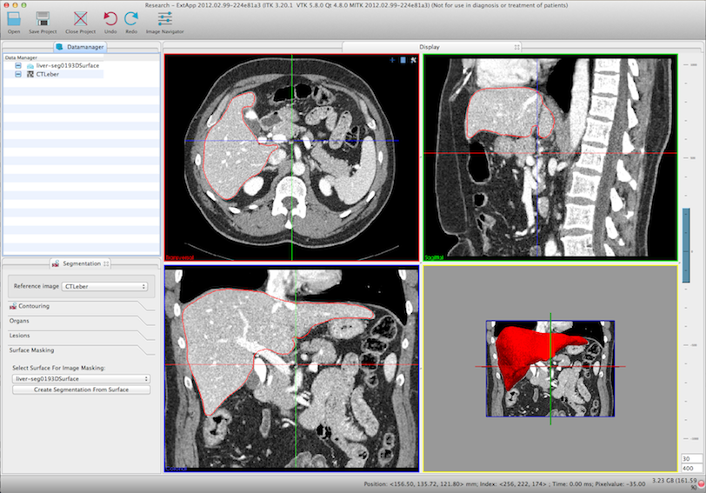This screenshot has height=493, width=706.
Task: Click the transversal CT slice view
Action: [292, 157]
